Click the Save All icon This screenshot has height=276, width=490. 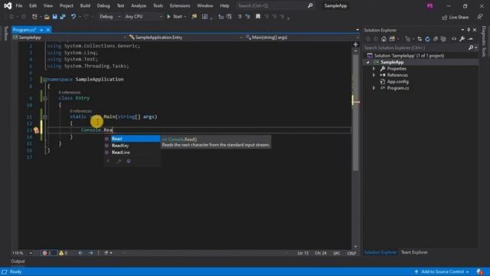(x=63, y=17)
